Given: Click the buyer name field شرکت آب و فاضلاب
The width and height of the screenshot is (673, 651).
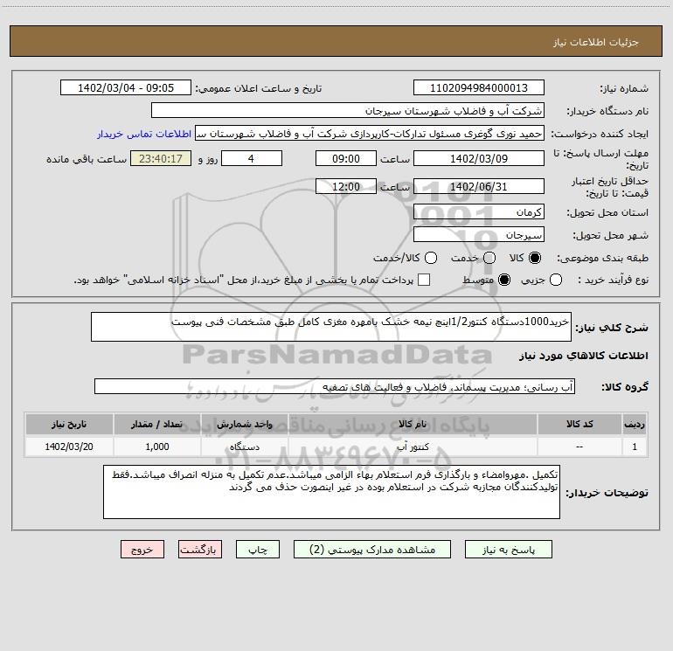Looking at the screenshot, I should pos(348,111).
